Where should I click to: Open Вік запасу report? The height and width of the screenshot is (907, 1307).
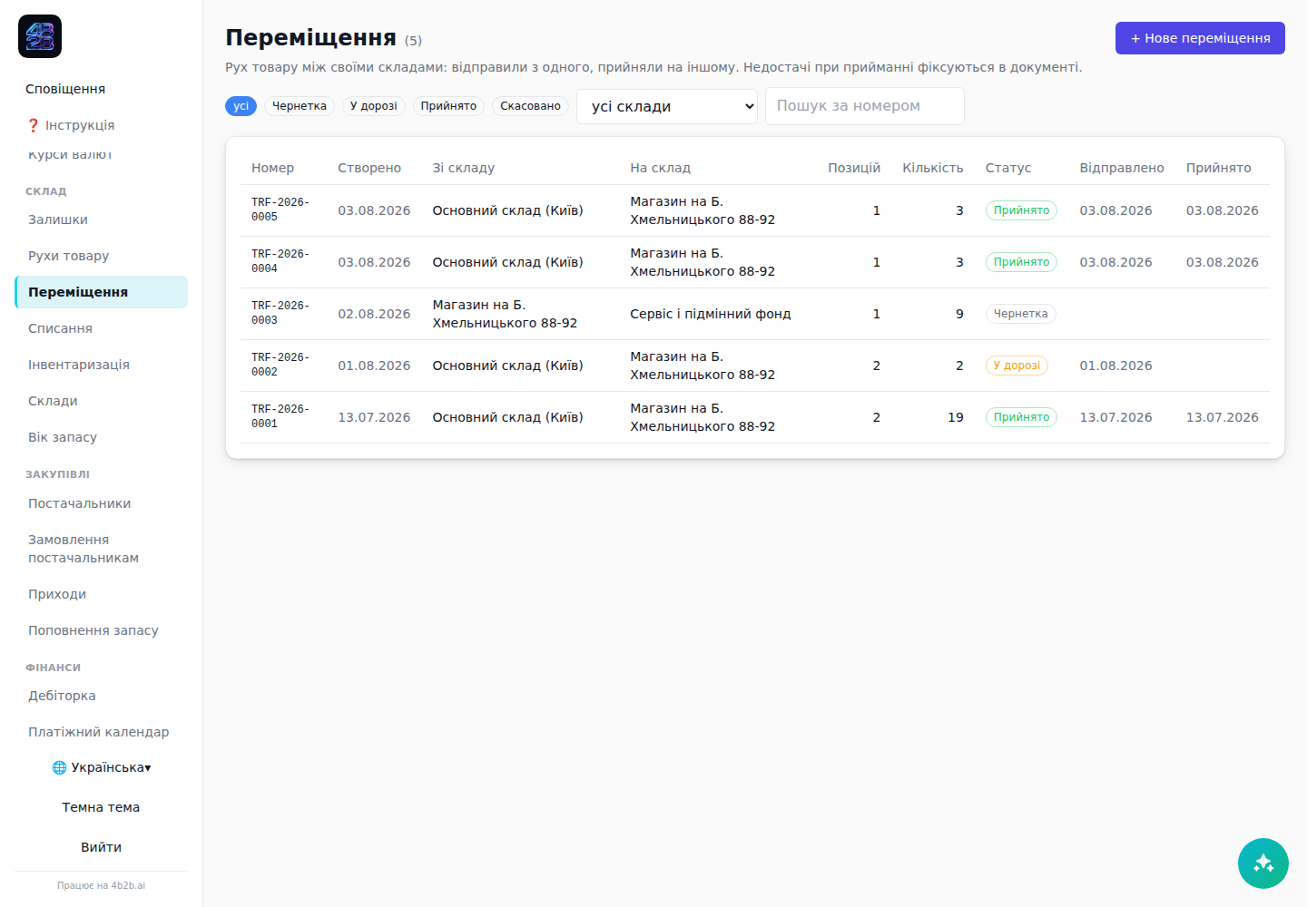click(101, 437)
